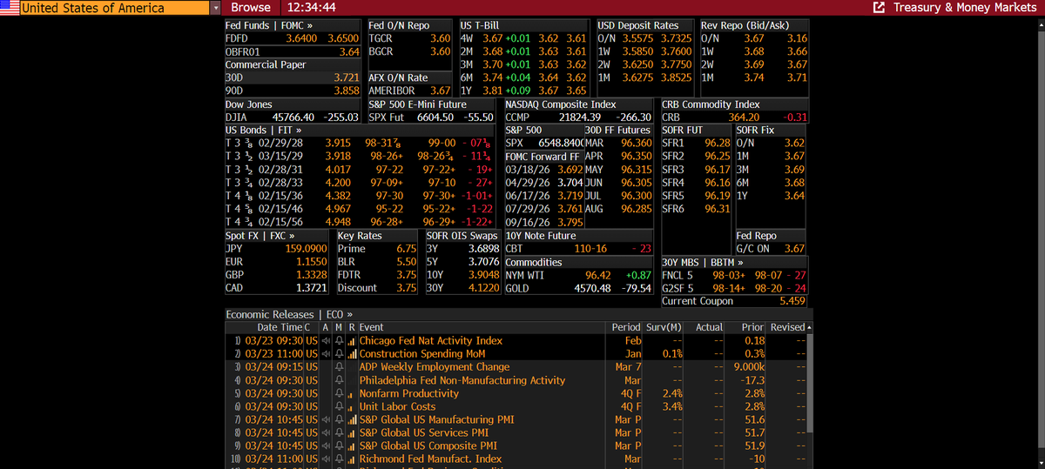Sort by the Actual column header
Image resolution: width=1045 pixels, height=469 pixels.
(710, 327)
